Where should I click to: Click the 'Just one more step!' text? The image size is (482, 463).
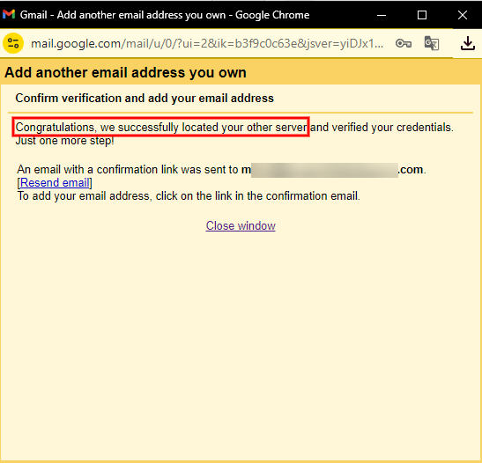[x=65, y=141]
